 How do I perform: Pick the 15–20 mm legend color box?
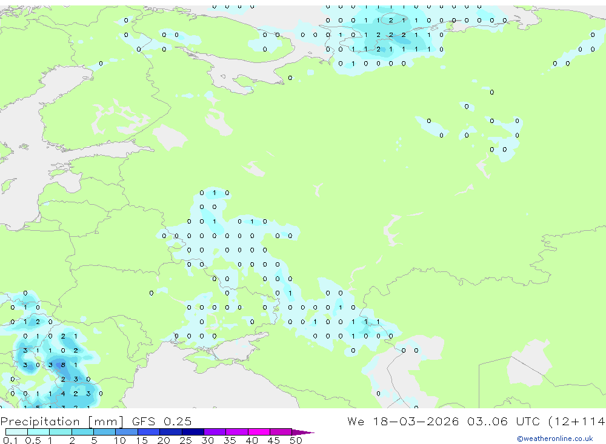149,432
